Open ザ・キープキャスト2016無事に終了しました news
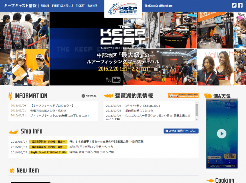 60,116
